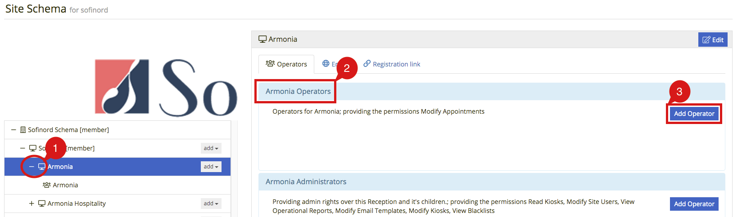Add Operator to Armonia Operators group

[x=694, y=114]
